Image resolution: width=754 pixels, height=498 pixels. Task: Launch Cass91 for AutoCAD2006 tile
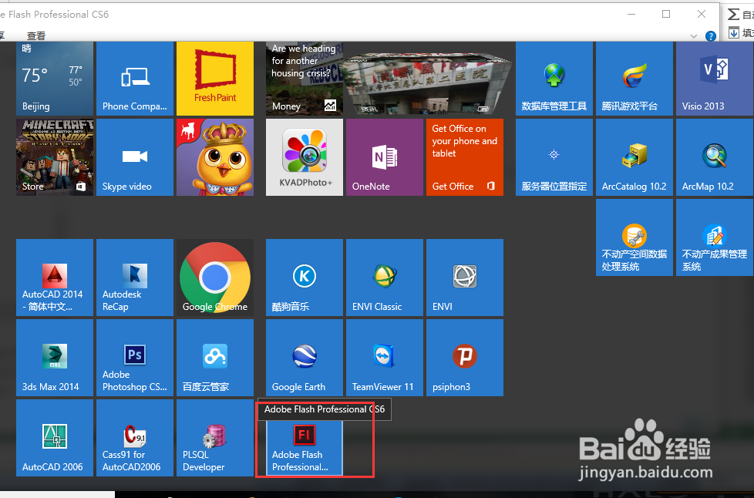[135, 438]
